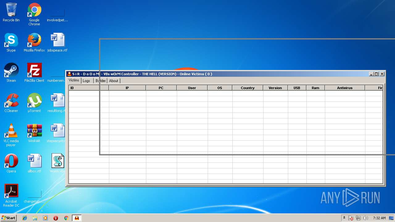Launch Google Chrome from desktop

coord(34,14)
